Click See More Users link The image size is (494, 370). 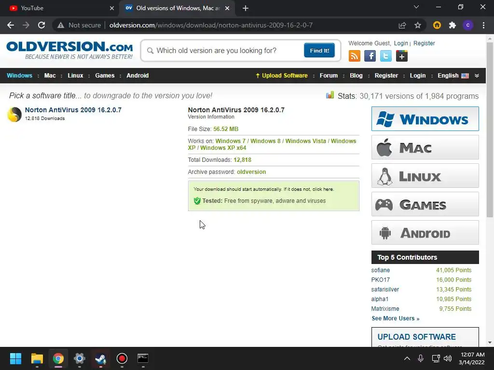pyautogui.click(x=396, y=318)
